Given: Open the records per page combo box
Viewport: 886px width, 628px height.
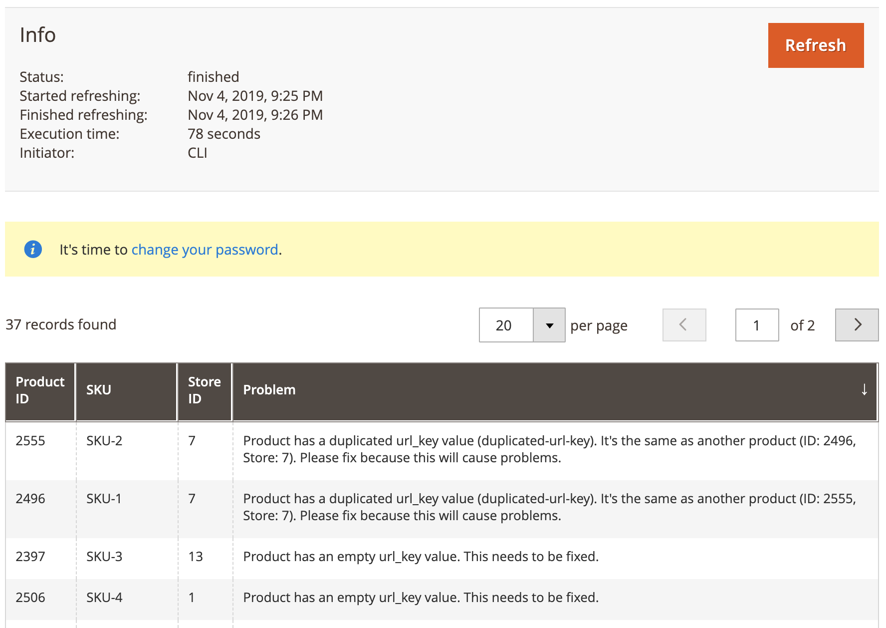Looking at the screenshot, I should point(521,325).
